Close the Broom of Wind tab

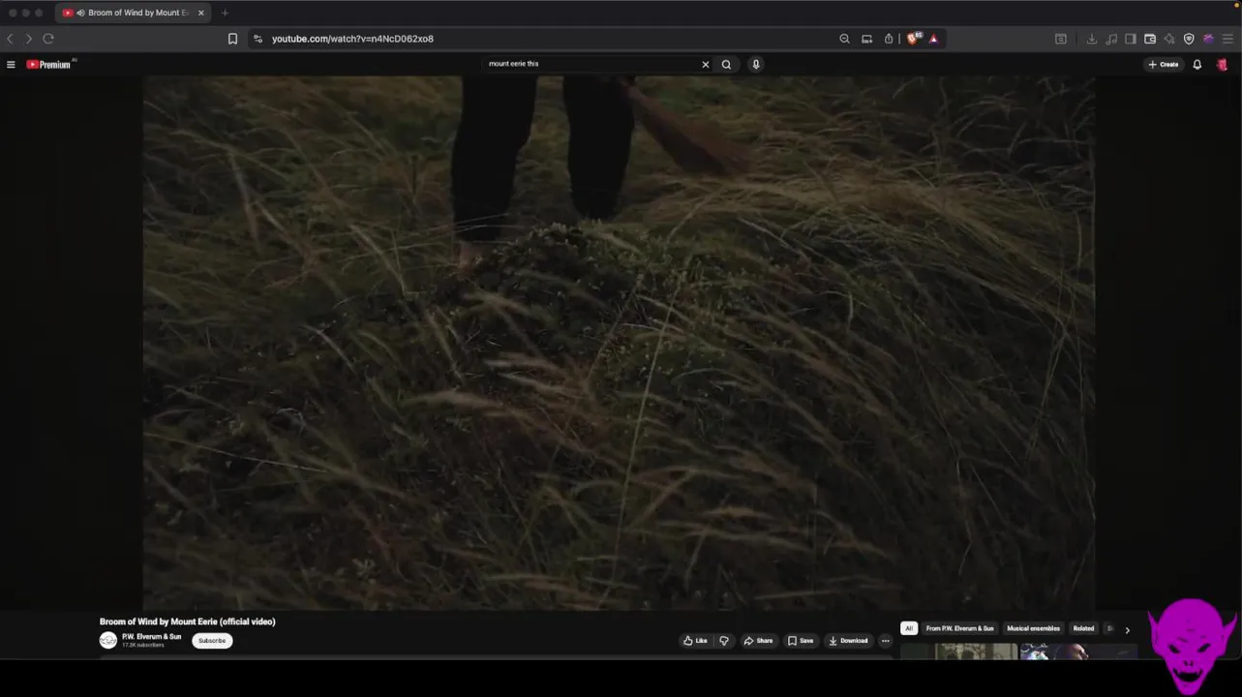200,13
